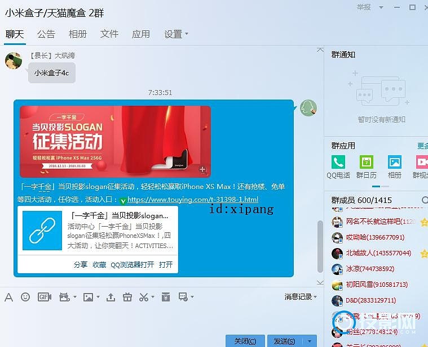
Task: Expand the sticker tool dropdown arrow
Action: [75, 296]
